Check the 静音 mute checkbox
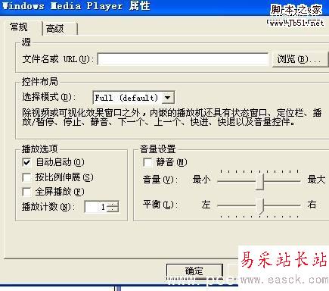This screenshot has width=329, height=291. click(x=147, y=162)
